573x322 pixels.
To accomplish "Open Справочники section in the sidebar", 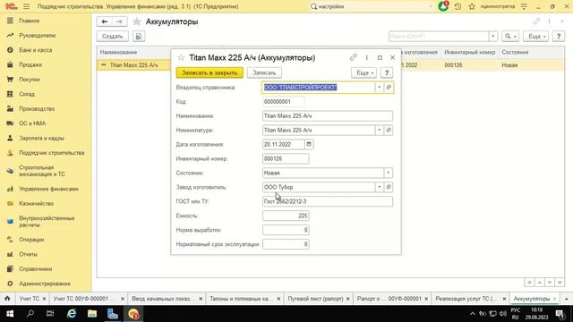I will pos(36,268).
